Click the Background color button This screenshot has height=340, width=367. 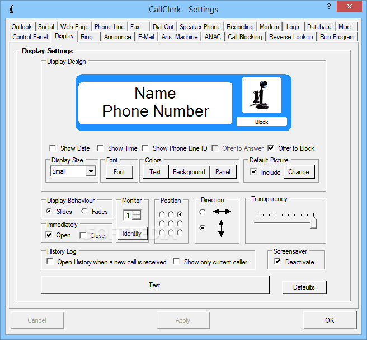(189, 172)
